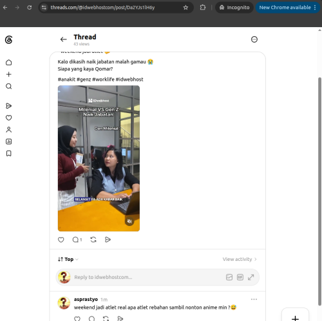Reply to asprastyo's comment
322x321 pixels.
91,318
